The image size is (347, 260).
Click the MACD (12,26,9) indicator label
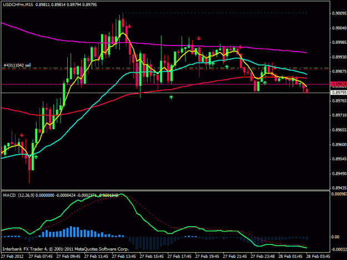18,196
